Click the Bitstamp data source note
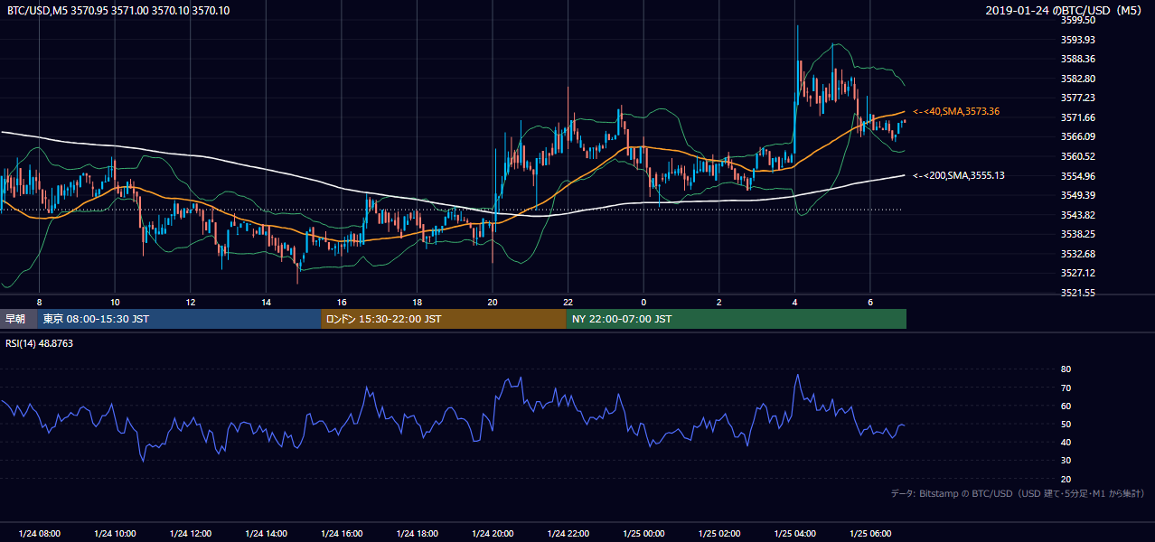The width and height of the screenshot is (1155, 542). (x=1018, y=493)
